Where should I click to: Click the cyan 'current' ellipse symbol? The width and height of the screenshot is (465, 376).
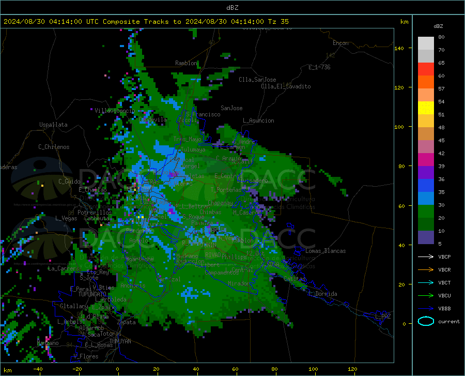(426, 321)
